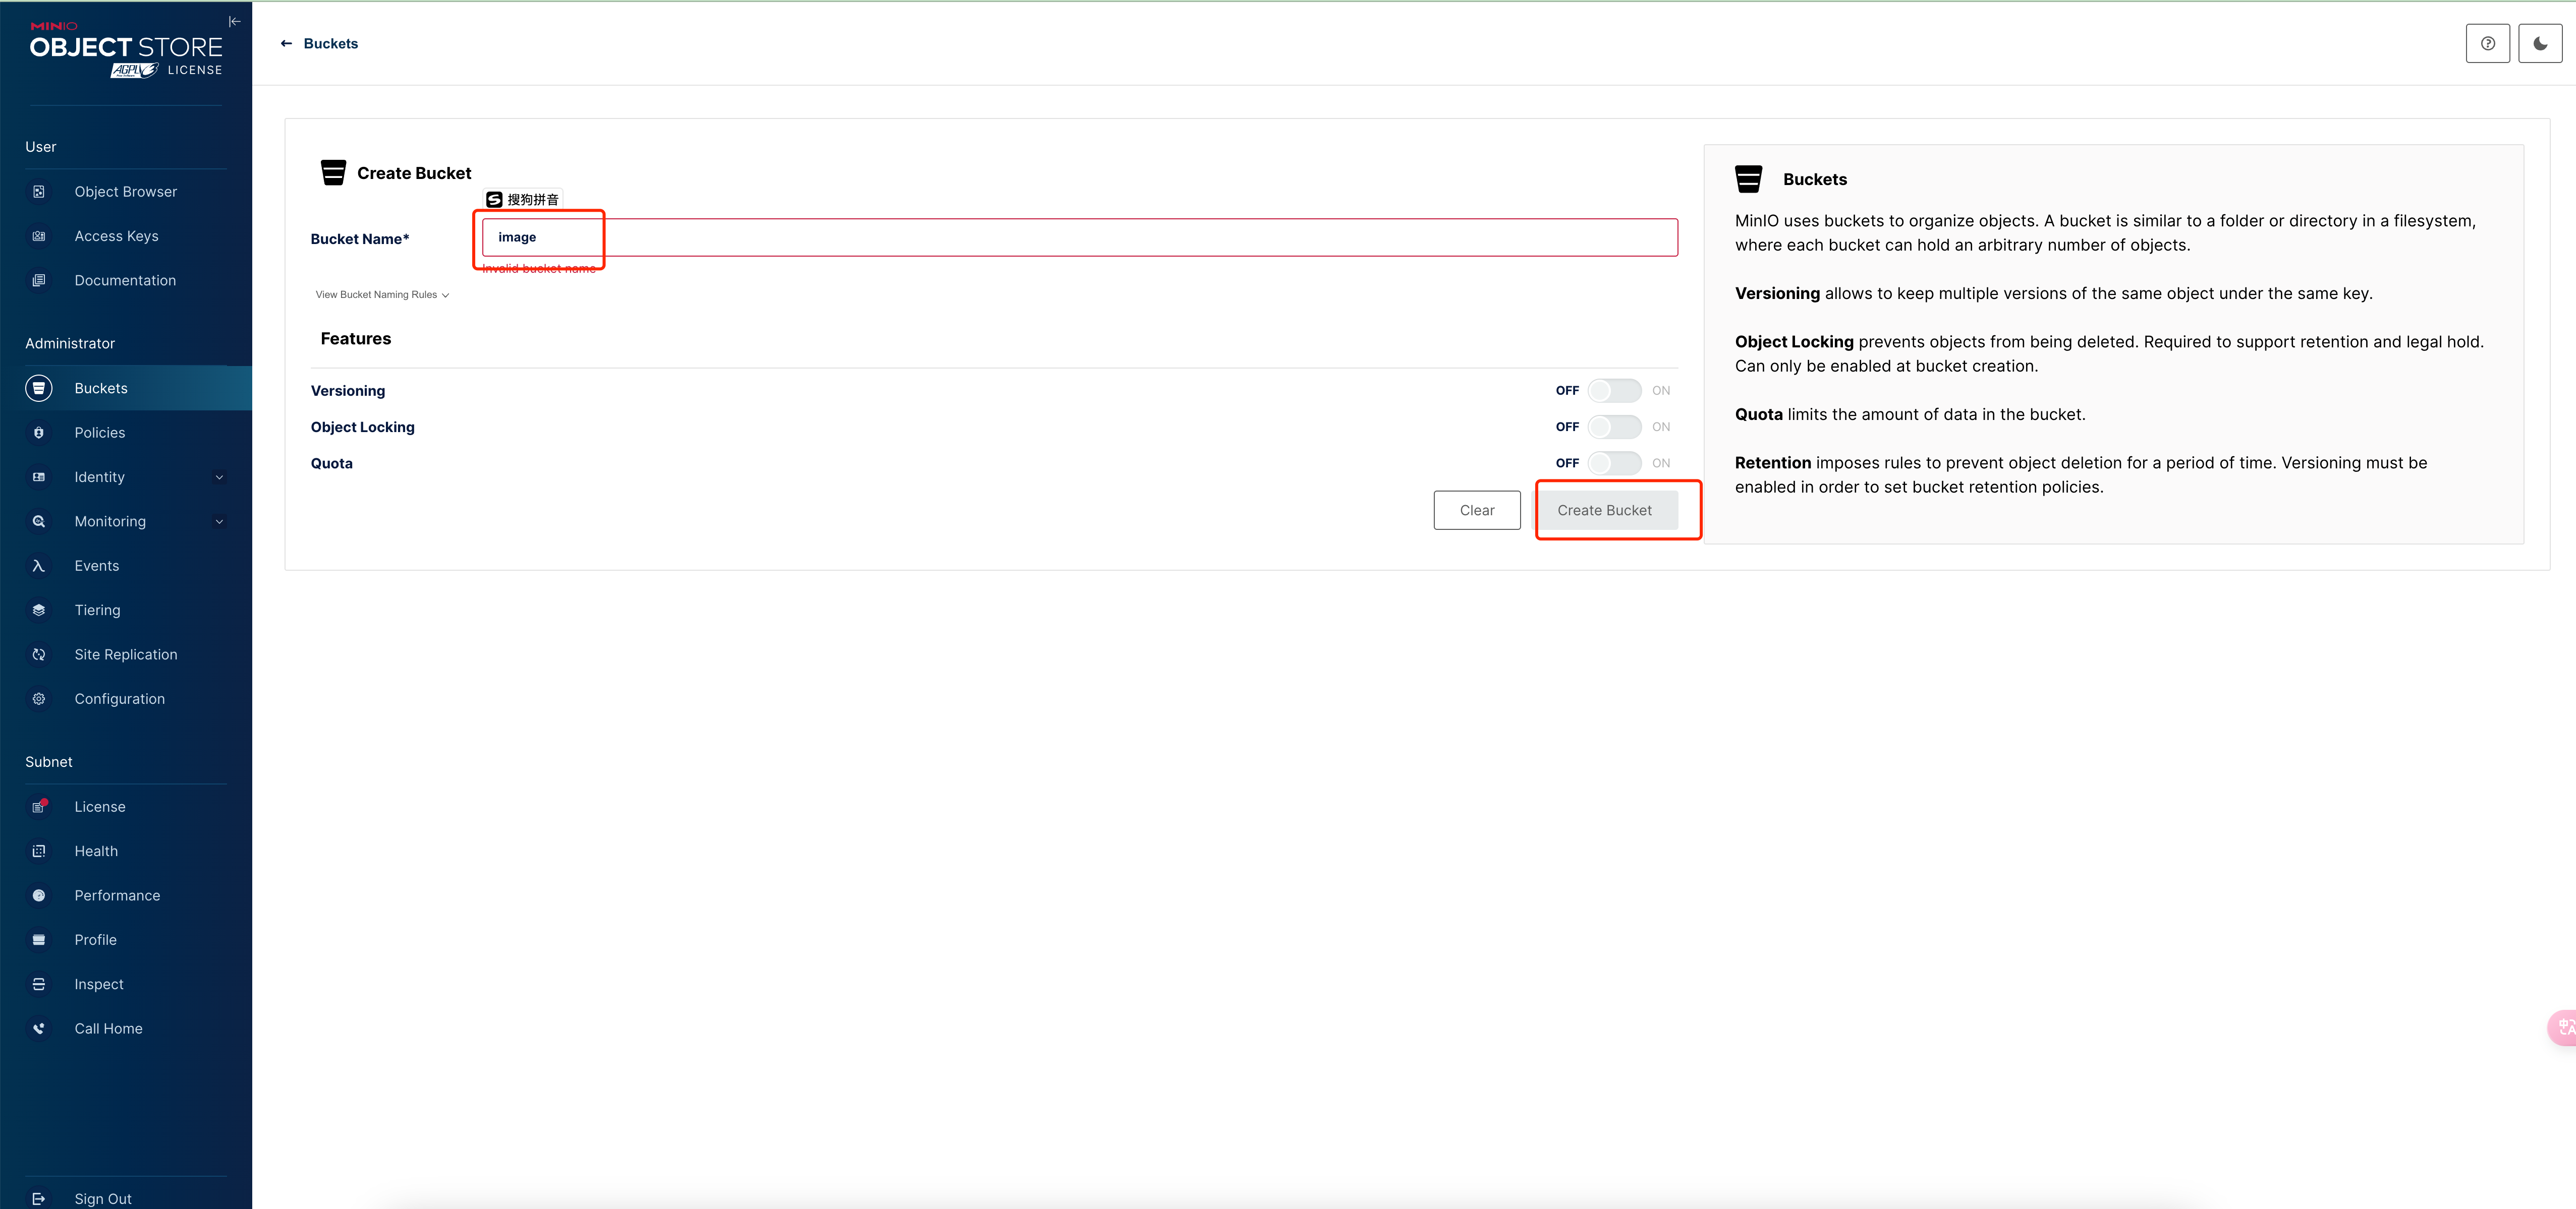Screen dimensions: 2576x1209
Task: Expand the Monitoring submenu chevron
Action: coord(219,522)
